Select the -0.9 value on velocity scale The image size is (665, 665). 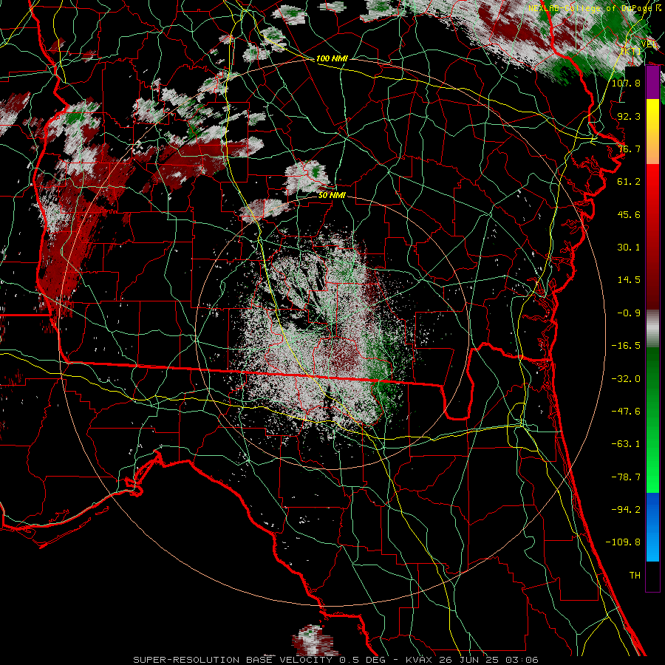(x=629, y=313)
